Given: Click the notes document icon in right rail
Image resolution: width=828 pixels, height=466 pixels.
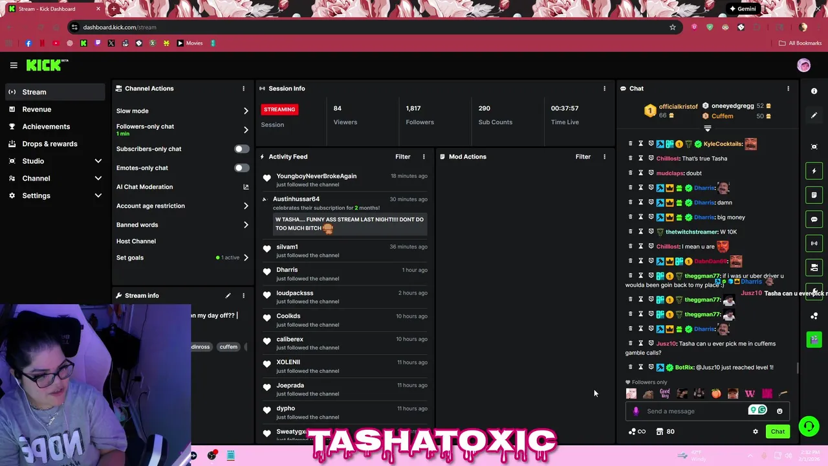Looking at the screenshot, I should coord(814,195).
